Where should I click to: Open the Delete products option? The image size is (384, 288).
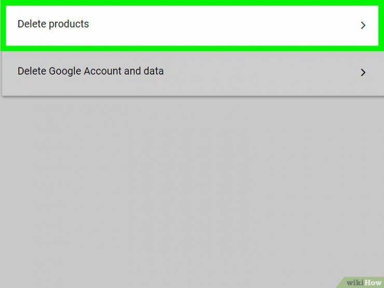[191, 25]
